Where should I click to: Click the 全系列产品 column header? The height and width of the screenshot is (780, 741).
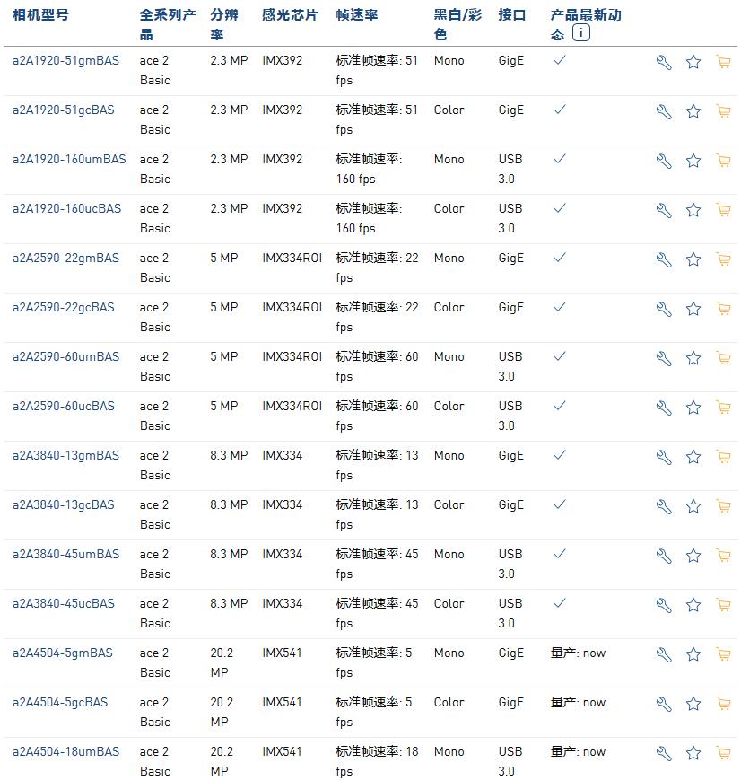click(168, 24)
